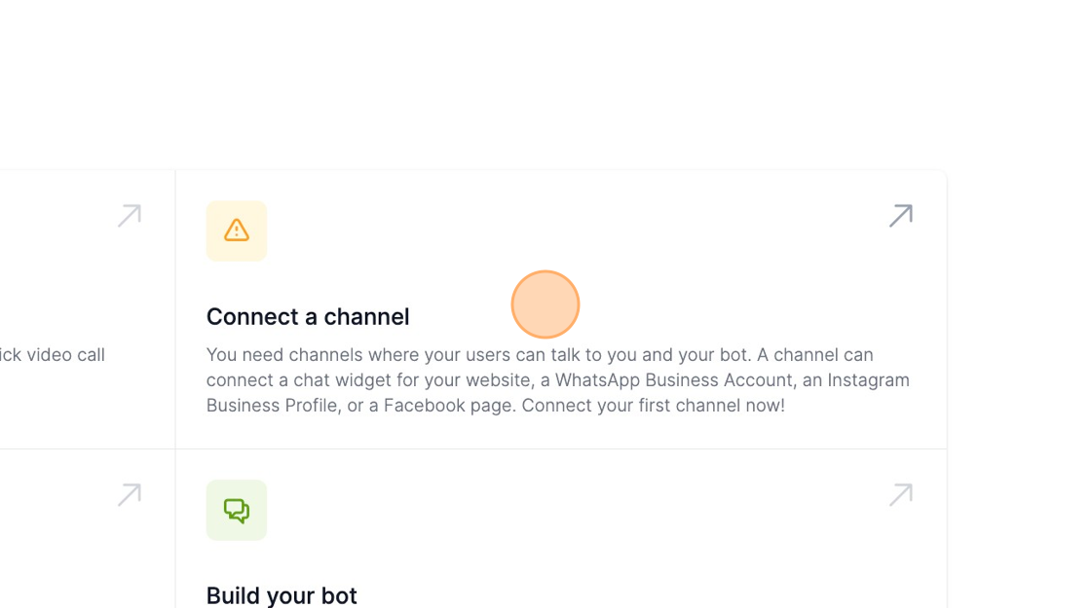Screen dimensions: 1091x608
Task: Click the arrow icon on the video call card
Action: click(130, 215)
